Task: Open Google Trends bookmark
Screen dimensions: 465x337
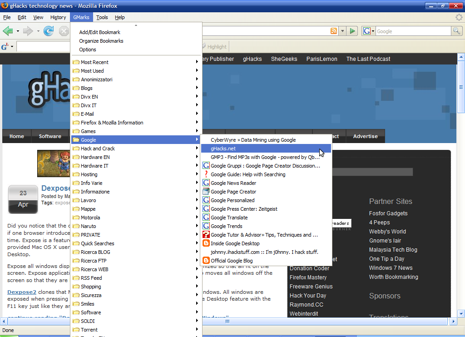Action: pyautogui.click(x=266, y=226)
